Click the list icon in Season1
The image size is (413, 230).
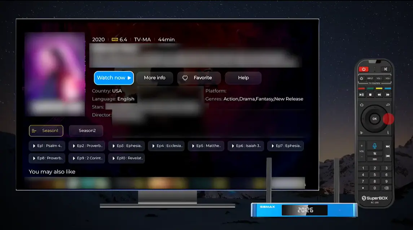coord(34,131)
